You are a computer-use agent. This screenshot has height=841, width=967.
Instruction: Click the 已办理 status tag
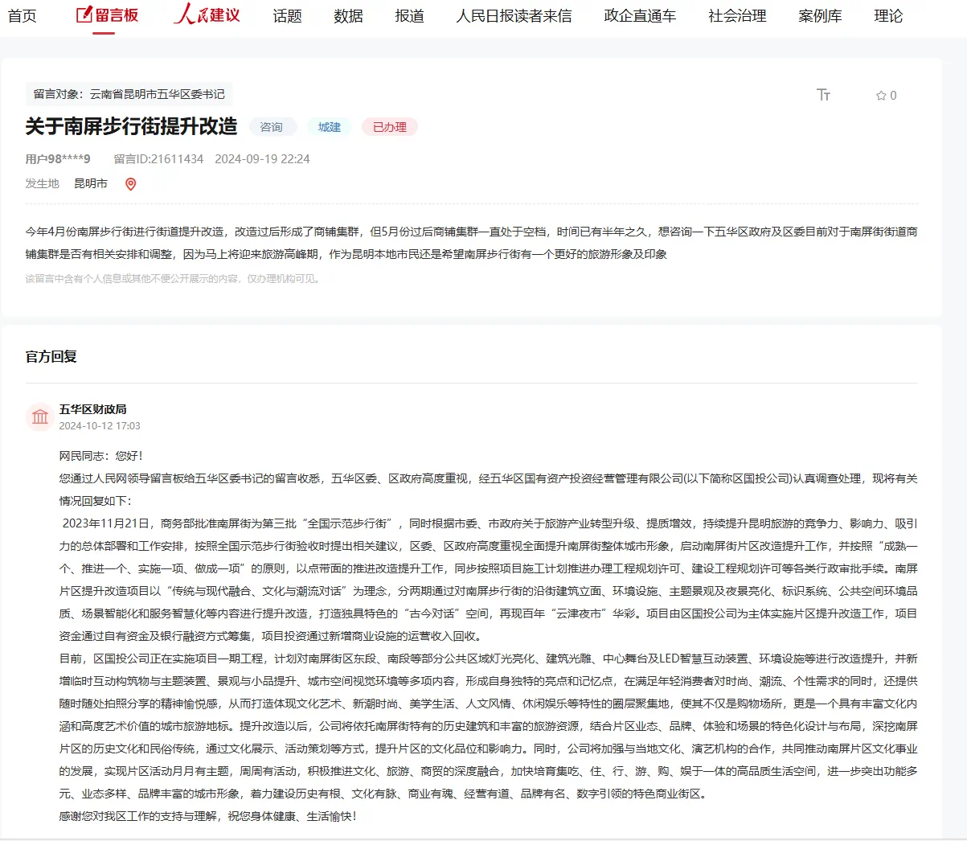pyautogui.click(x=390, y=127)
